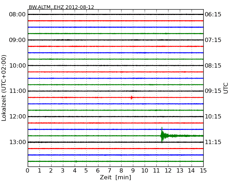Pick the x-axis tick label 14
The height and width of the screenshot is (185, 231).
(191, 170)
